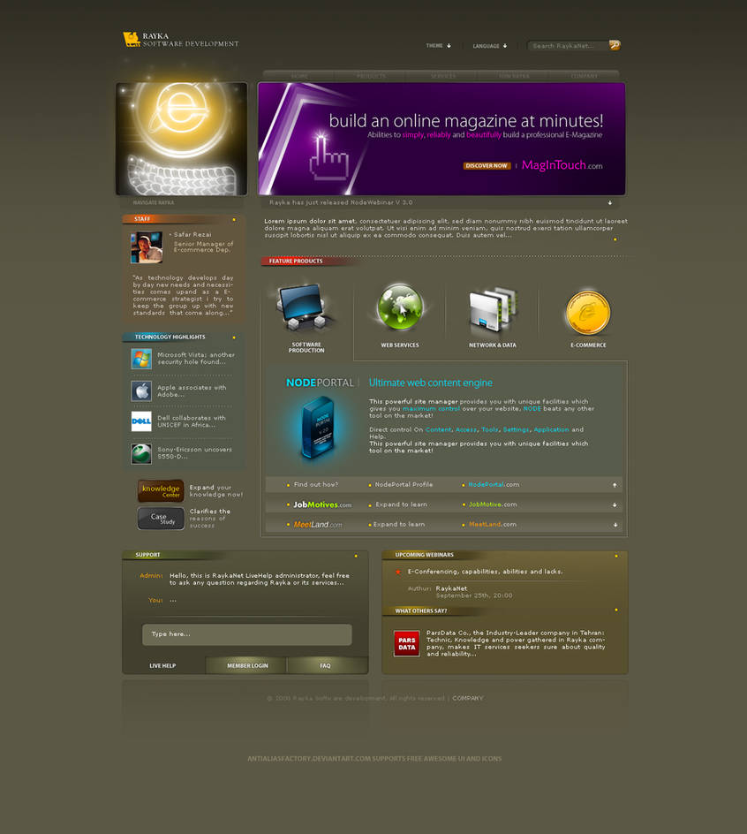Open the Theme dropdown

[438, 46]
